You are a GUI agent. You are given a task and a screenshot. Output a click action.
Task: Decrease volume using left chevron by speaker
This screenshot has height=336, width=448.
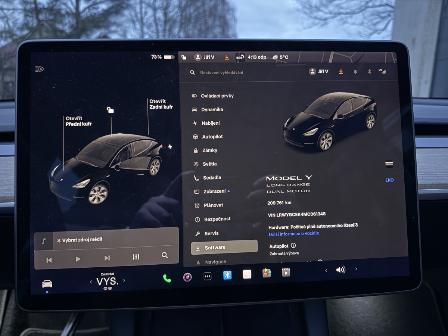coord(326,270)
